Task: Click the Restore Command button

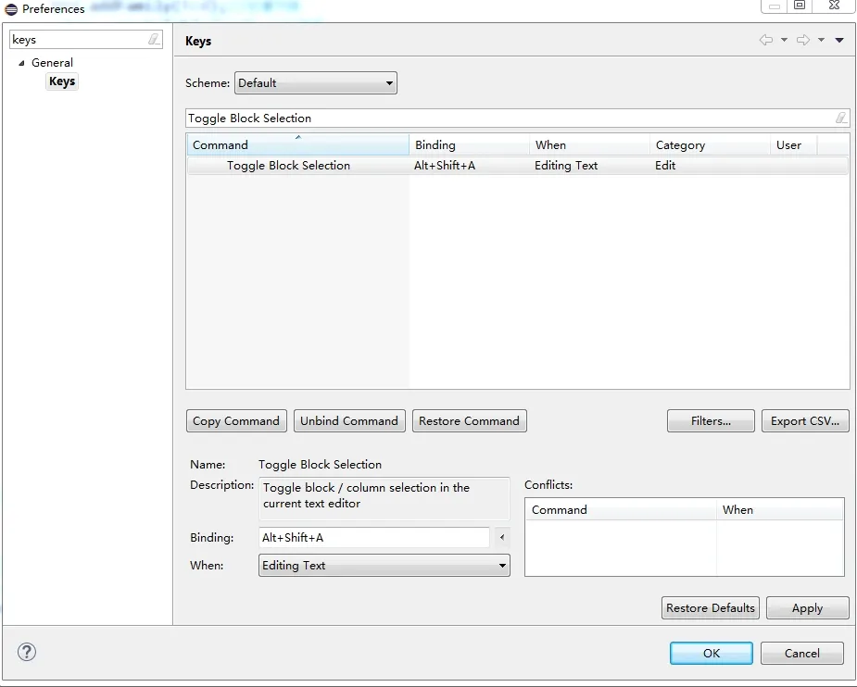Action: pyautogui.click(x=470, y=421)
